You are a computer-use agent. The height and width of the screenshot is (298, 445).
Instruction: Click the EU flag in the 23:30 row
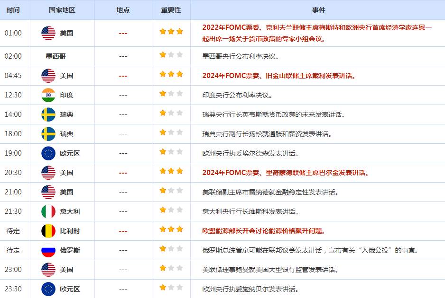coord(48,289)
